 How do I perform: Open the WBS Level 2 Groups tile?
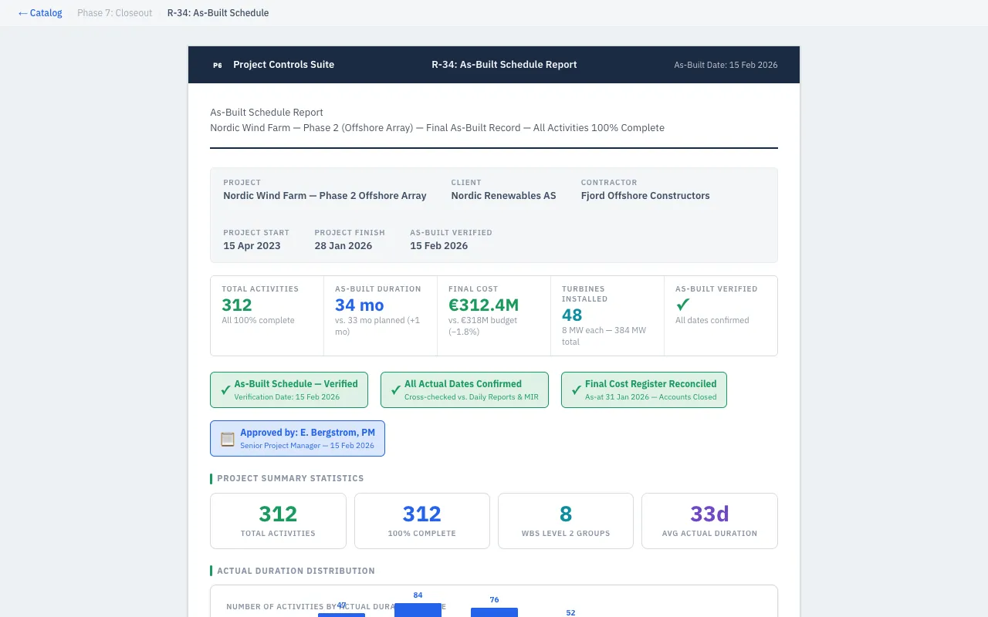pyautogui.click(x=566, y=521)
